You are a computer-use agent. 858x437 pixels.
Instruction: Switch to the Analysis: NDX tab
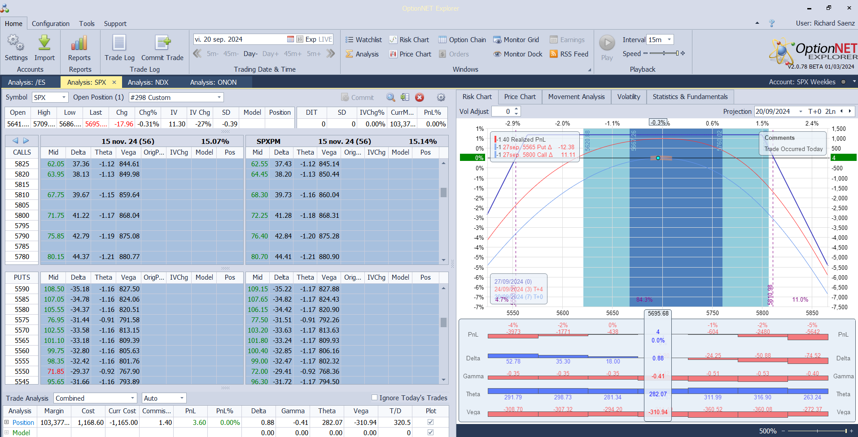(x=148, y=82)
